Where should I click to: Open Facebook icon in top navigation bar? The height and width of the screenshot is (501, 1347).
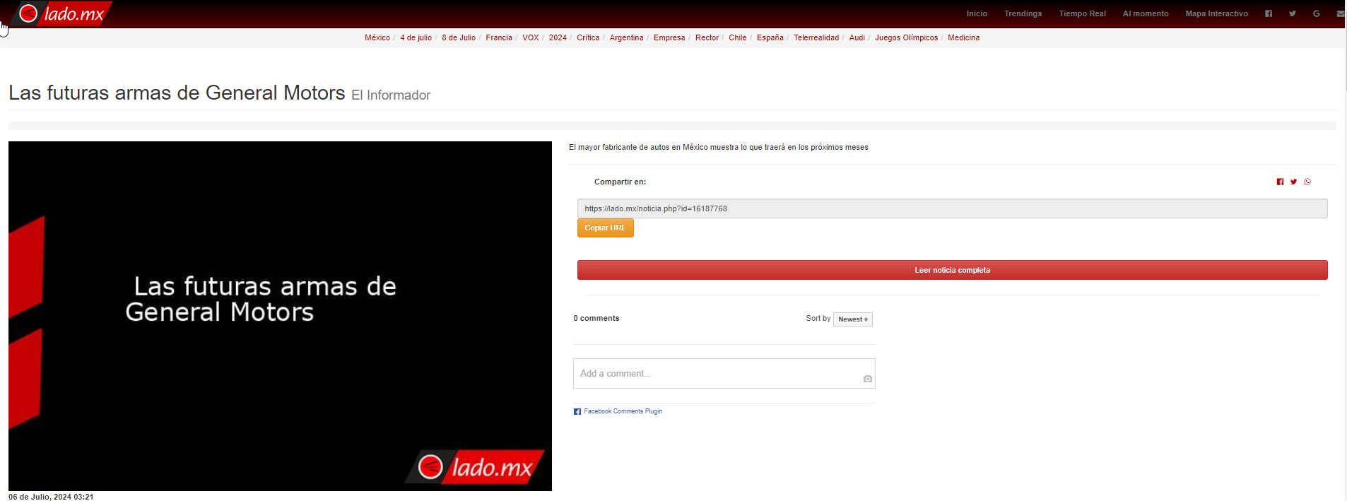click(1269, 13)
